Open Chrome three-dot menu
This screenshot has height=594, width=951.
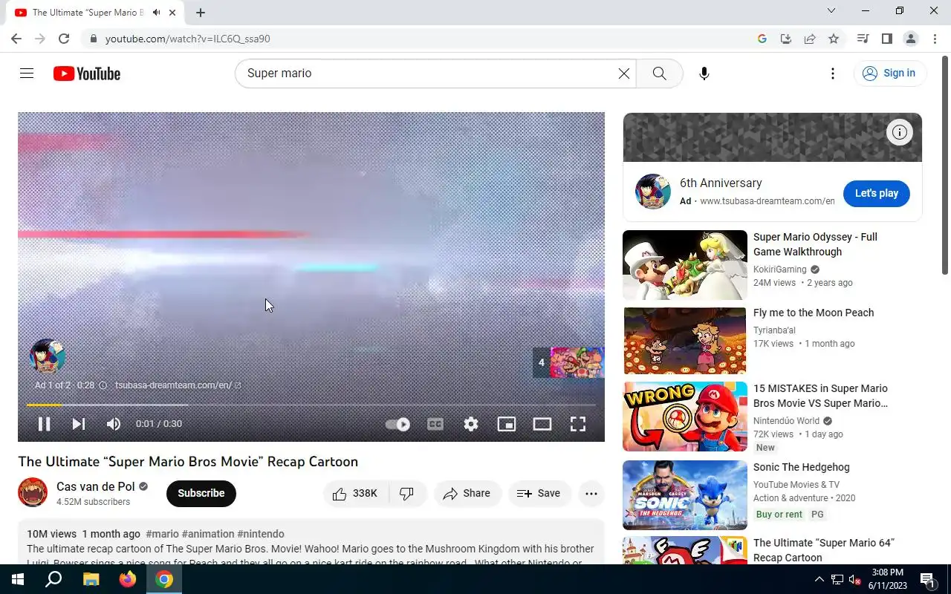(935, 39)
